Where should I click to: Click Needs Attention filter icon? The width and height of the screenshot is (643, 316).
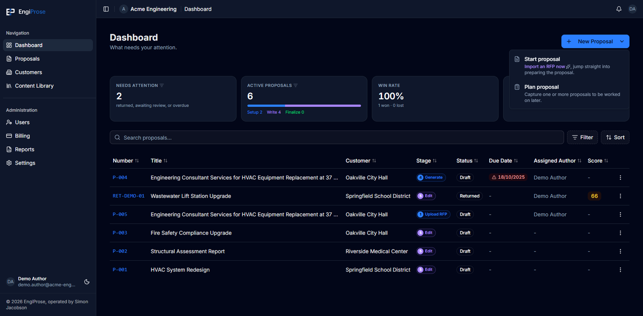click(x=162, y=85)
